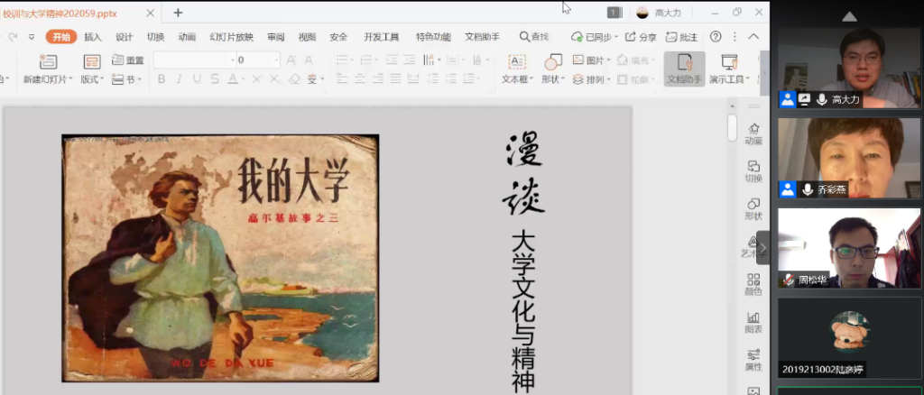Switch to the Insert (插入) ribbon tab
924x395 pixels.
(x=93, y=37)
